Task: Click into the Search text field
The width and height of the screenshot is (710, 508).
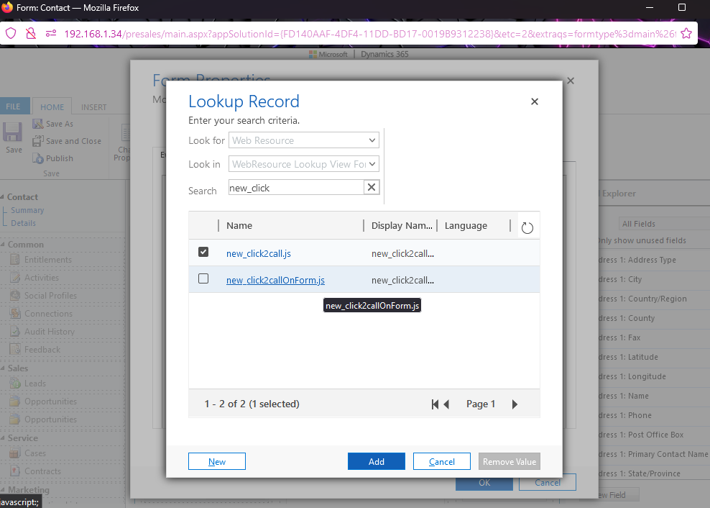Action: 295,188
